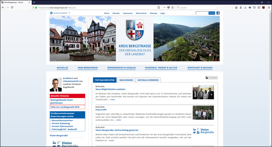This screenshot has width=272, height=147.
Task: Focus the website search input field
Action: 202,13
